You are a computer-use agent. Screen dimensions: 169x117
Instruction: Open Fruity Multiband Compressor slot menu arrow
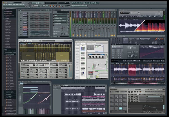pos(54,20)
